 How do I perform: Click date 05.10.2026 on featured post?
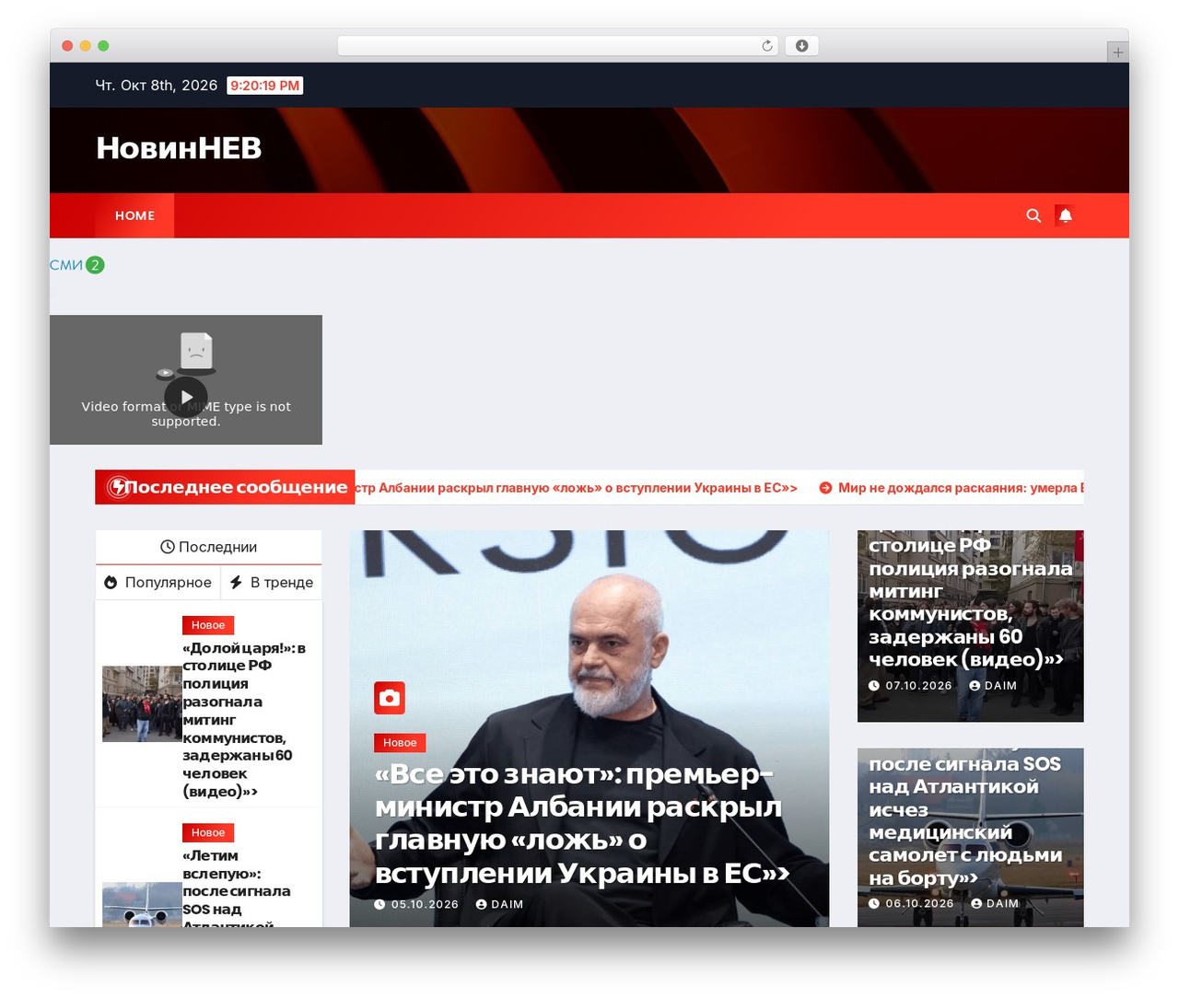click(x=416, y=904)
